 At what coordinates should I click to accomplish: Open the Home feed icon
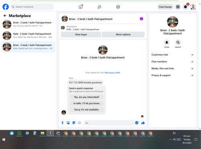click(80, 7)
